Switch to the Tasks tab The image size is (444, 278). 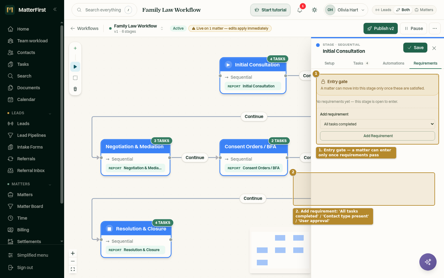pos(361,63)
